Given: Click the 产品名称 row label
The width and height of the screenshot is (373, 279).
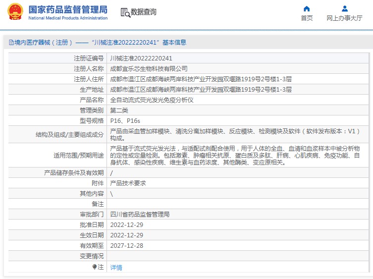Looking at the screenshot, I should 92,100.
